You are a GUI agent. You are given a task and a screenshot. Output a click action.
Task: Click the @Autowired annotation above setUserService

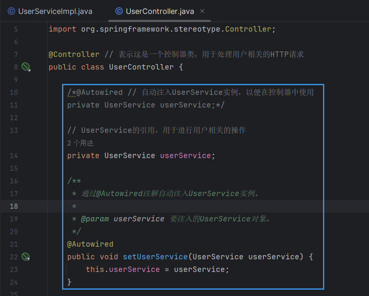coord(90,244)
